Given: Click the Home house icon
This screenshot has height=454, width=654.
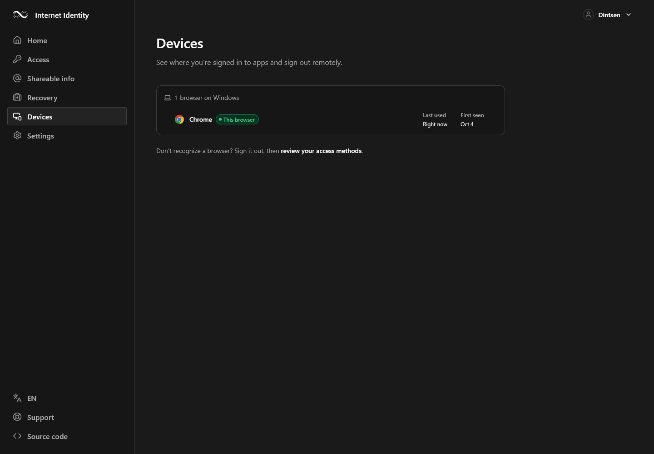Looking at the screenshot, I should [17, 40].
